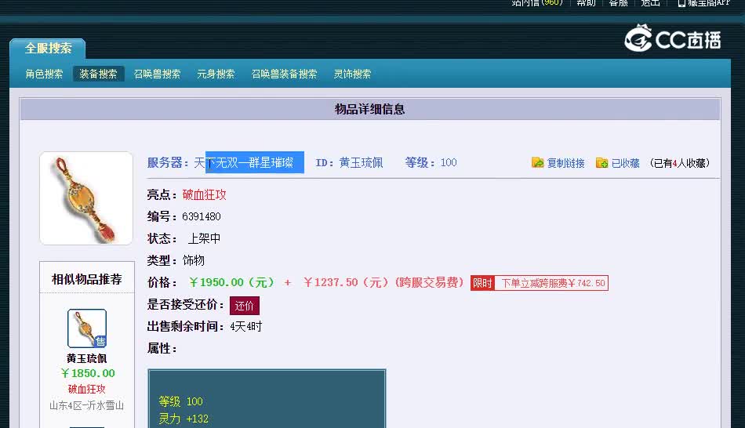This screenshot has height=428, width=745.
Task: Copy the item link via 复制链接
Action: pos(565,163)
